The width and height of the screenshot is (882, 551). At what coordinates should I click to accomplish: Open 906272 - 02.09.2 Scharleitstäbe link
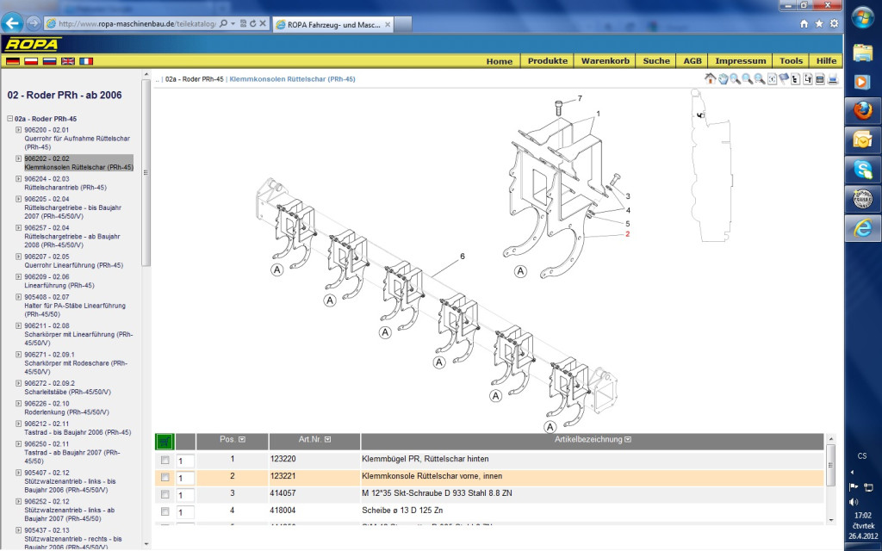(67, 387)
